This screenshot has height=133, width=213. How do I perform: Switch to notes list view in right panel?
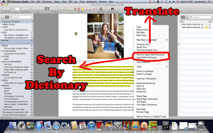[x=183, y=17]
